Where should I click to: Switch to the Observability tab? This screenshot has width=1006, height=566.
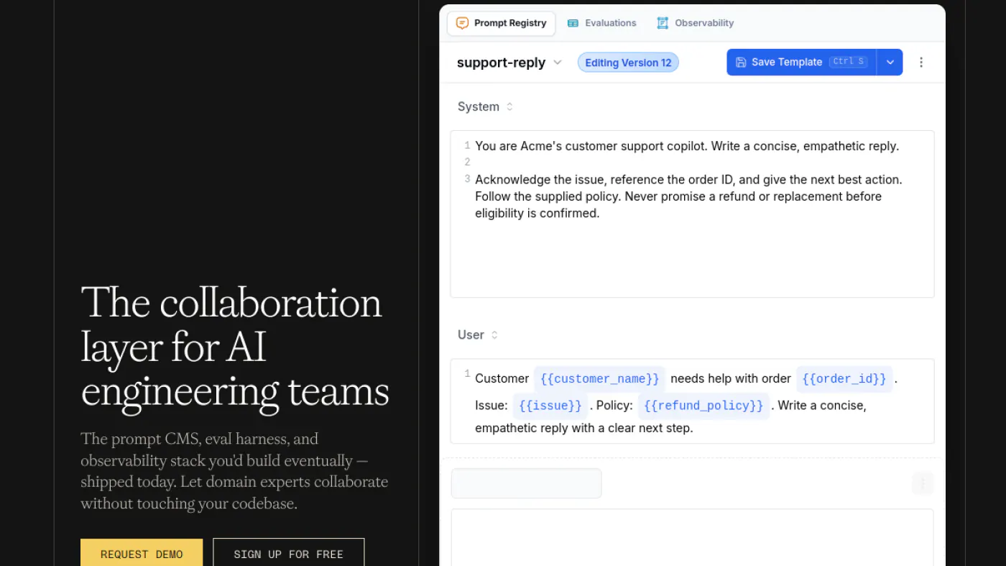point(695,23)
